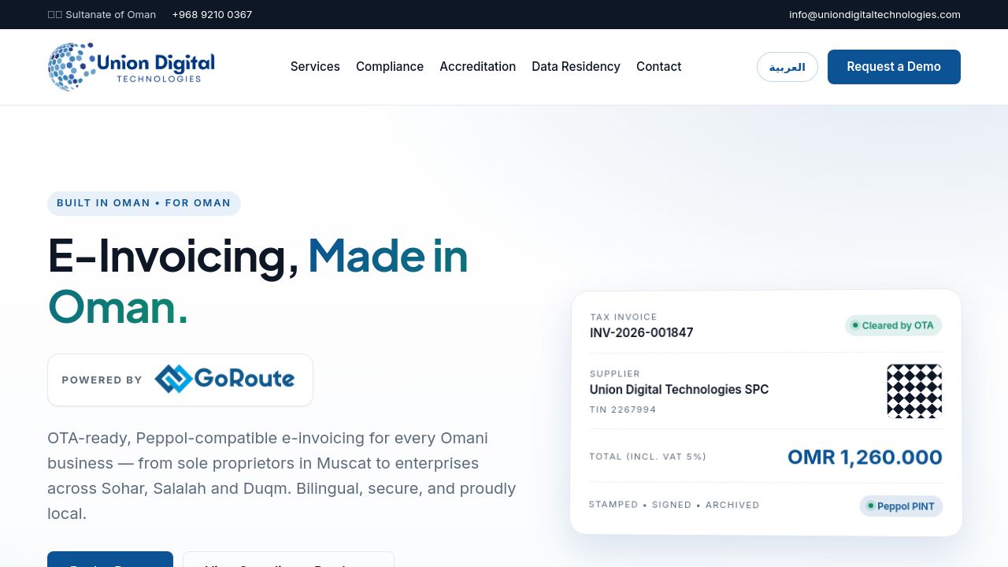The height and width of the screenshot is (567, 1008).
Task: Click the Powered By label
Action: [x=102, y=380]
